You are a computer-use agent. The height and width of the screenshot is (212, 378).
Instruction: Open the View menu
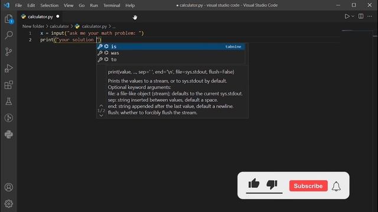(x=69, y=5)
